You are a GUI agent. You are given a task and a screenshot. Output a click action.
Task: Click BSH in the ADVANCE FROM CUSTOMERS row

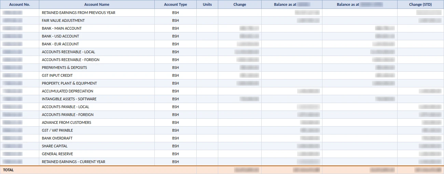pyautogui.click(x=176, y=122)
